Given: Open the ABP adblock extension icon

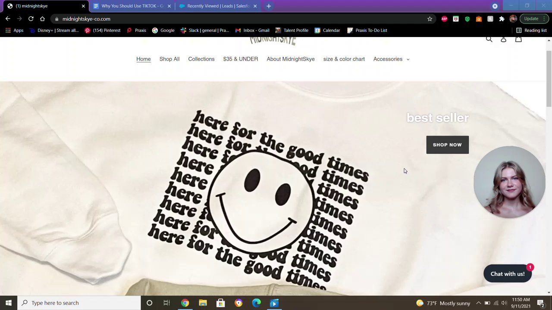Looking at the screenshot, I should pos(444,19).
